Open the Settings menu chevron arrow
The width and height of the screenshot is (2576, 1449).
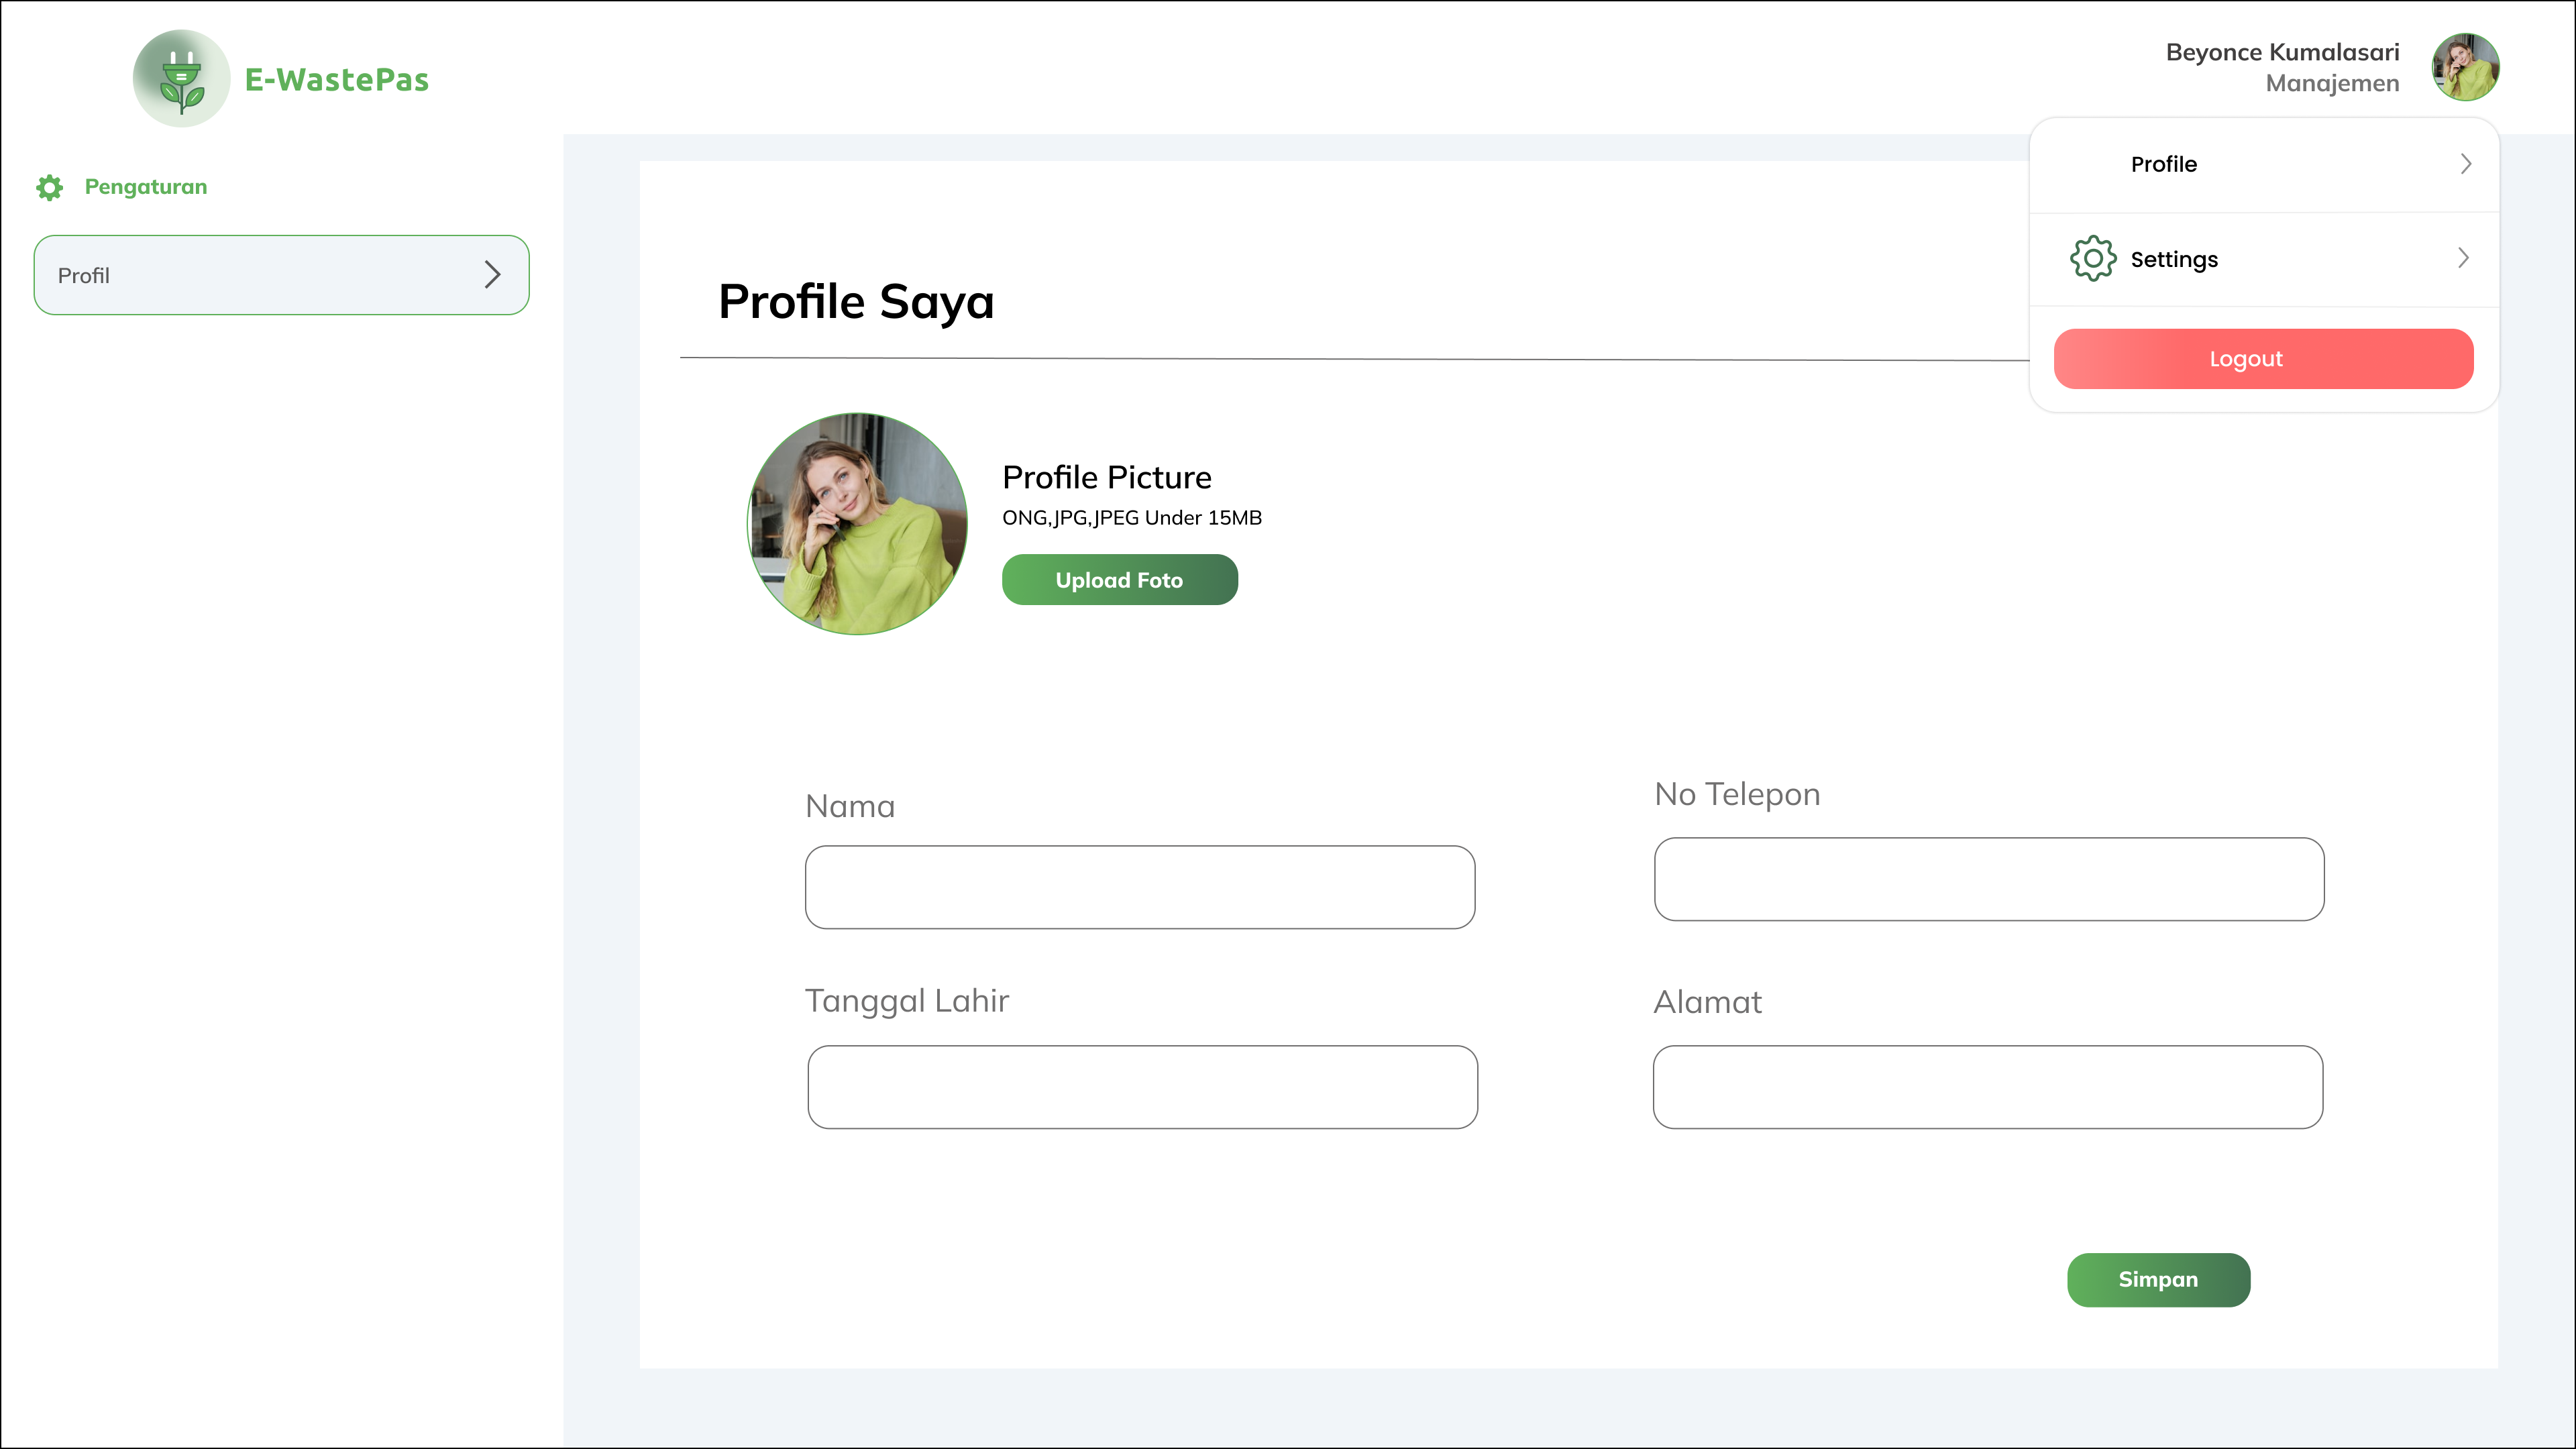pyautogui.click(x=2463, y=259)
